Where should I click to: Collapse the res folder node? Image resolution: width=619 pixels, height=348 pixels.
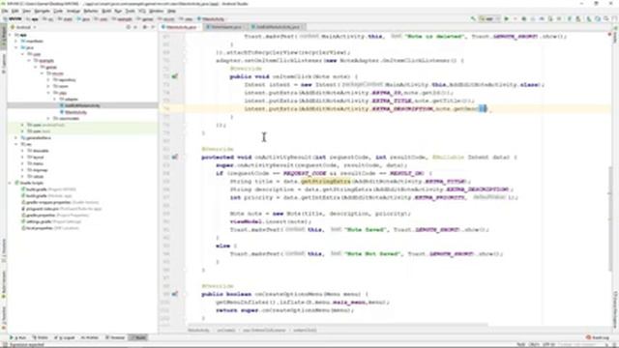pyautogui.click(x=16, y=144)
